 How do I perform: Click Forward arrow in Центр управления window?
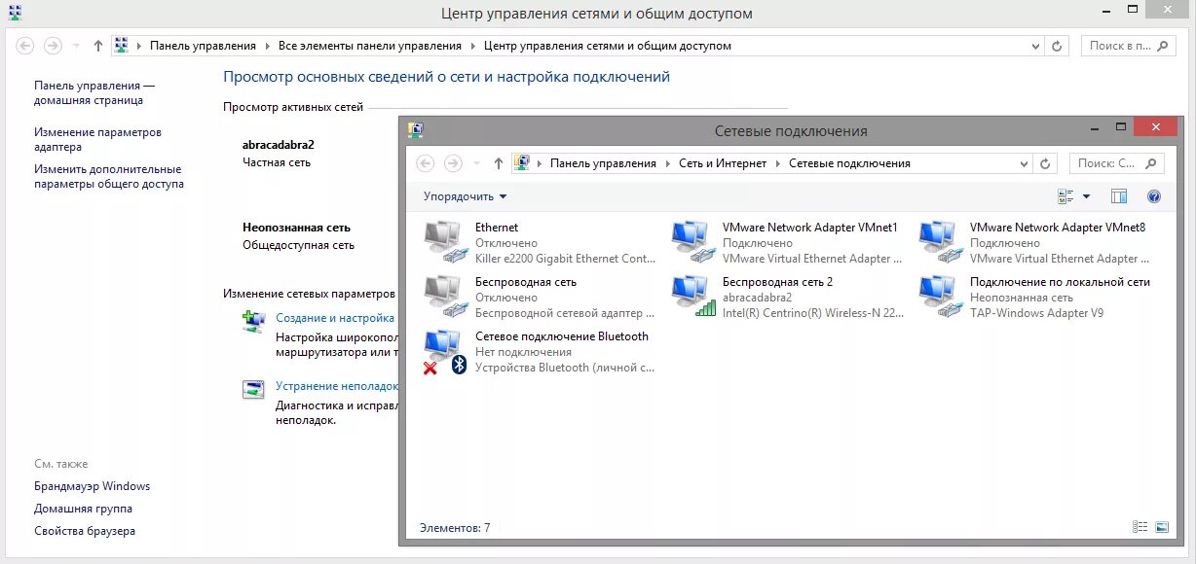(x=54, y=46)
